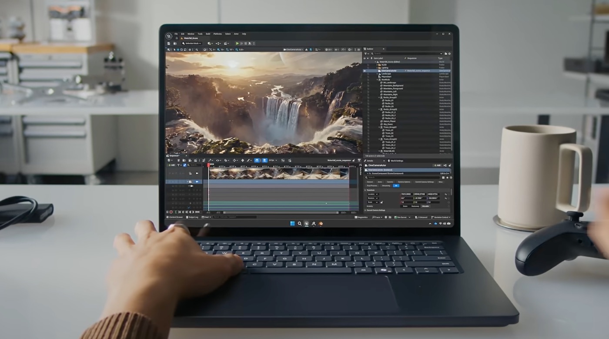Collapse the Rocks_Group01 actor in Outliner
This screenshot has width=609, height=339.
(x=379, y=97)
